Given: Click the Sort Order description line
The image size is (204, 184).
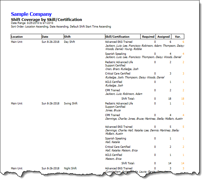Looking at the screenshot, I should tap(61, 26).
